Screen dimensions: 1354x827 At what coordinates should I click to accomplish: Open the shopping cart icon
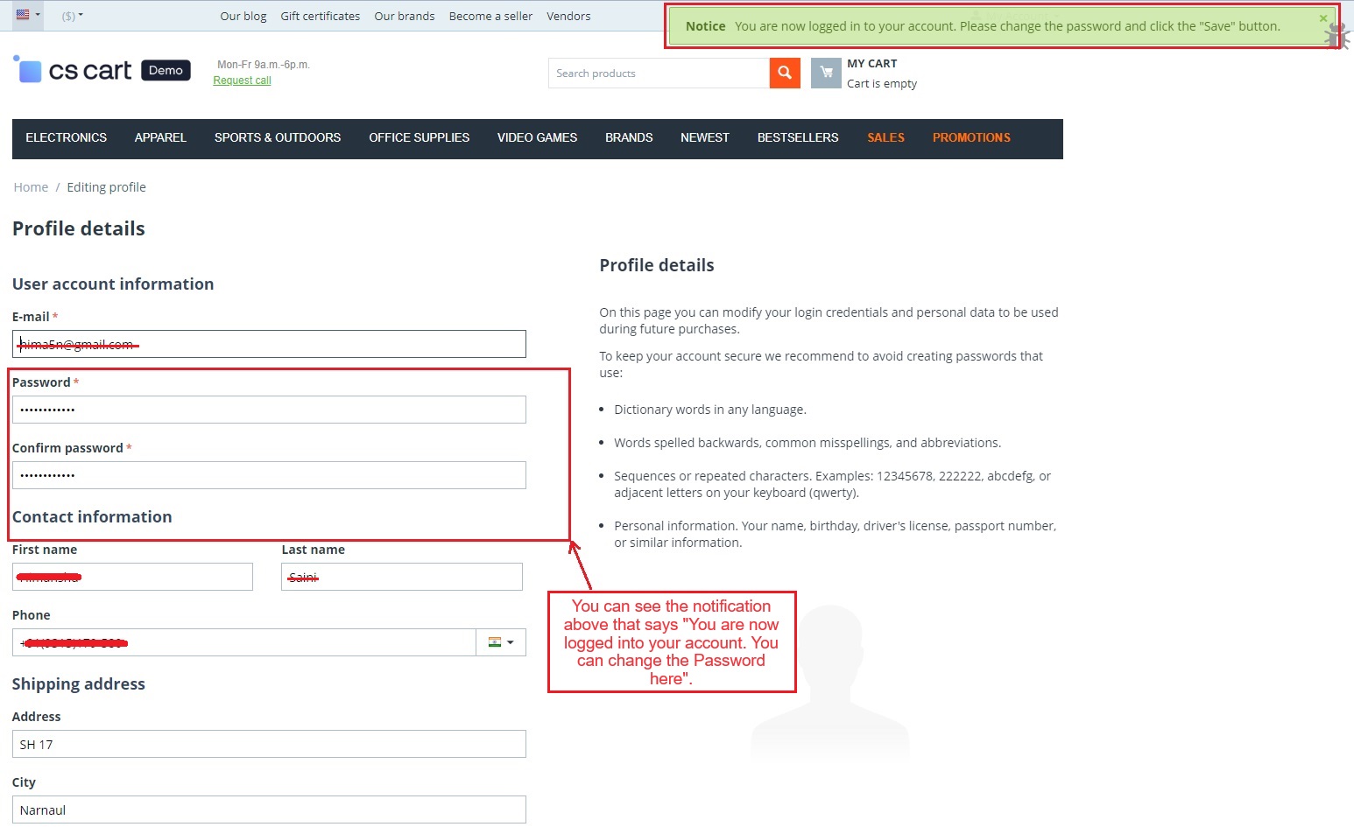(x=826, y=74)
